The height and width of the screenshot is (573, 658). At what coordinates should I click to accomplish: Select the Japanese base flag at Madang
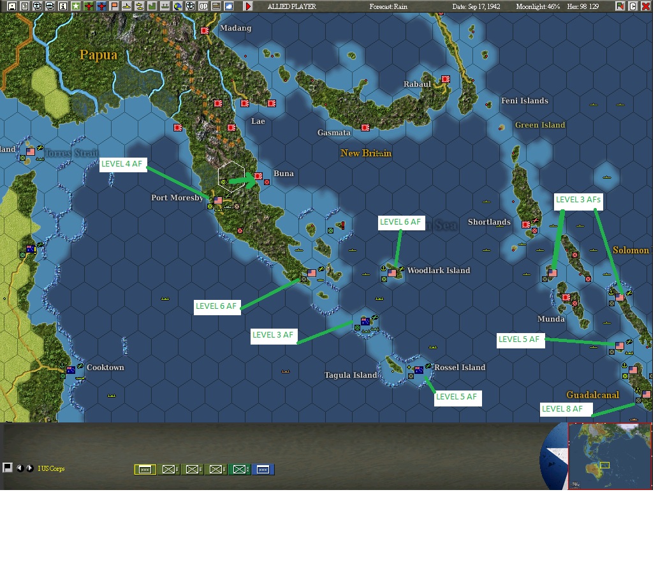point(205,31)
